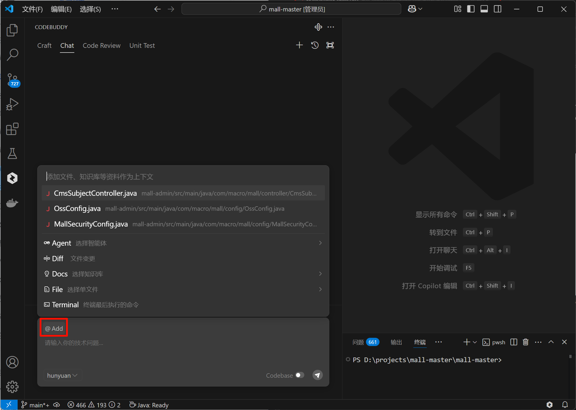
Task: Select OssConfig.java from suggestions
Action: 183,209
